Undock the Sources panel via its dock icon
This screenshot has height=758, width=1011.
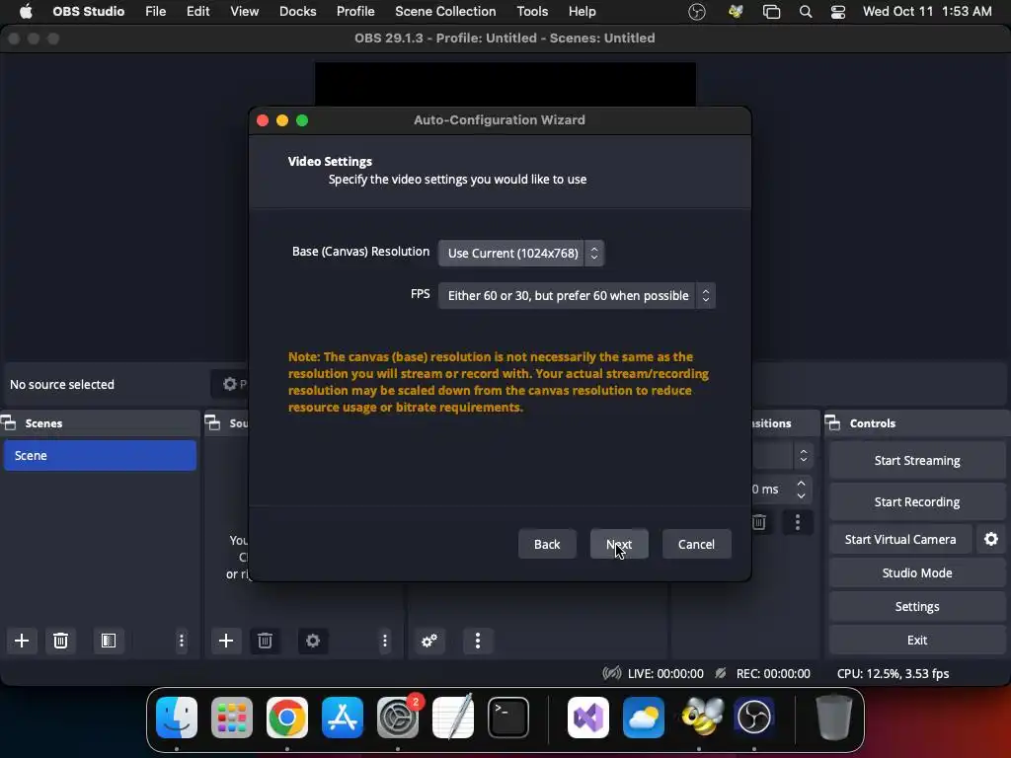point(213,422)
